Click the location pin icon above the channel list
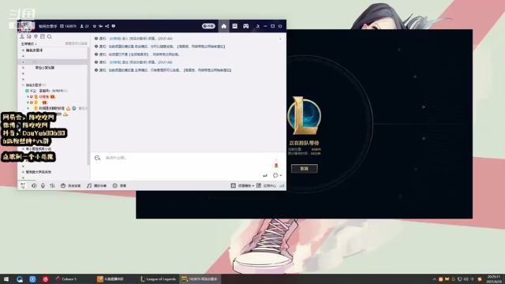Screen dimensions: 505x284 tap(36, 36)
